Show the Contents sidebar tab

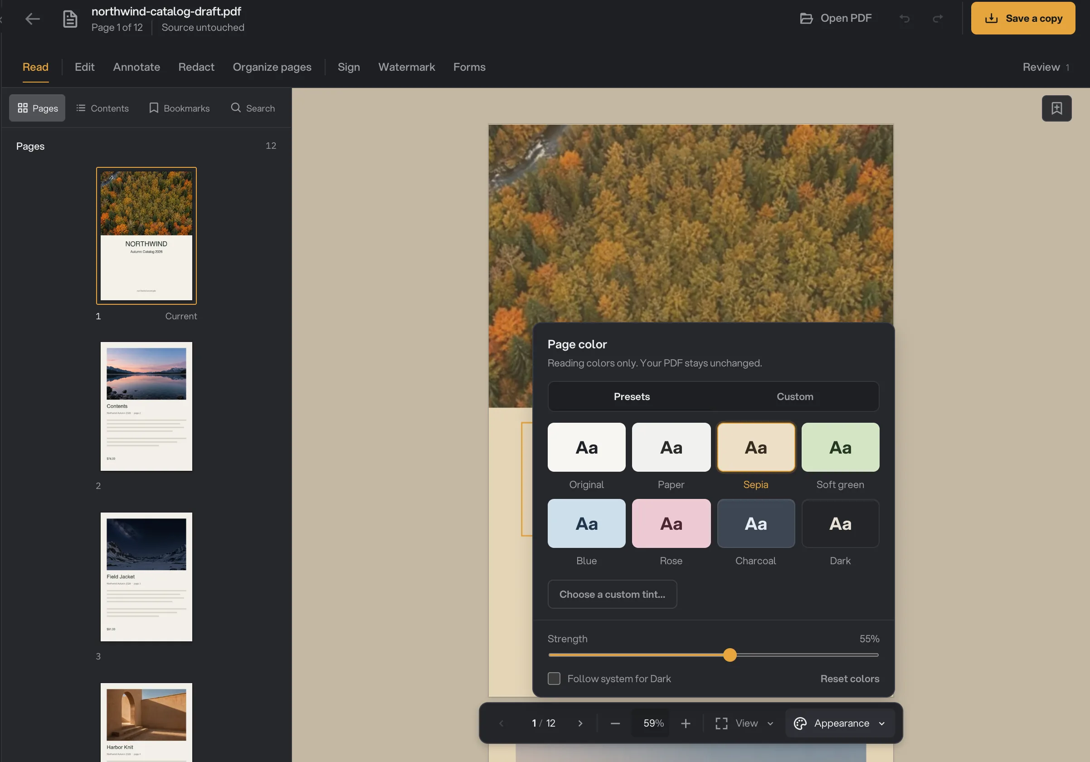click(x=102, y=108)
